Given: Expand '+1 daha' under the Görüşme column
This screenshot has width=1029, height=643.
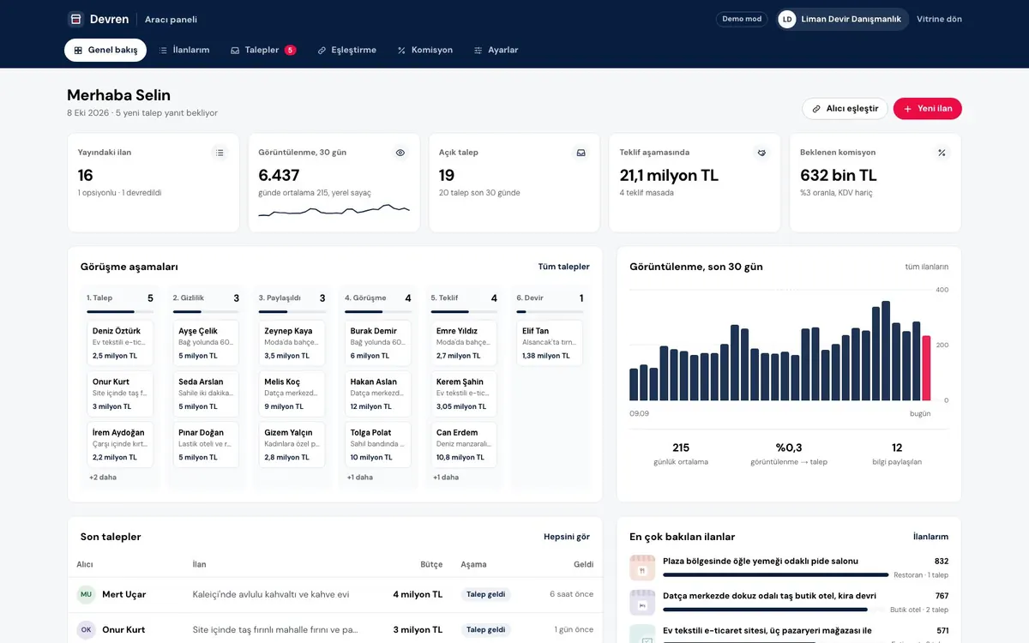Looking at the screenshot, I should coord(360,477).
